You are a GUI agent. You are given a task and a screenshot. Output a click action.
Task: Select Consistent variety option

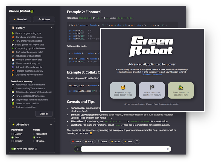click(34, 134)
